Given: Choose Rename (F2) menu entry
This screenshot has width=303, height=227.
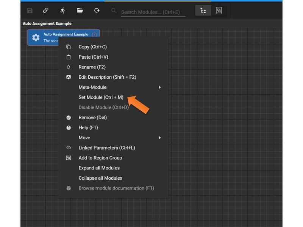Looking at the screenshot, I should pyautogui.click(x=113, y=67).
